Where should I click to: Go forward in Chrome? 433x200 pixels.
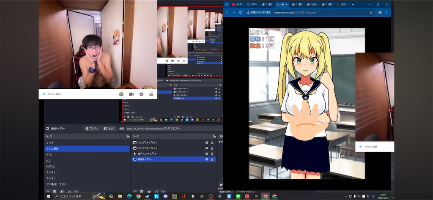[x=233, y=12]
